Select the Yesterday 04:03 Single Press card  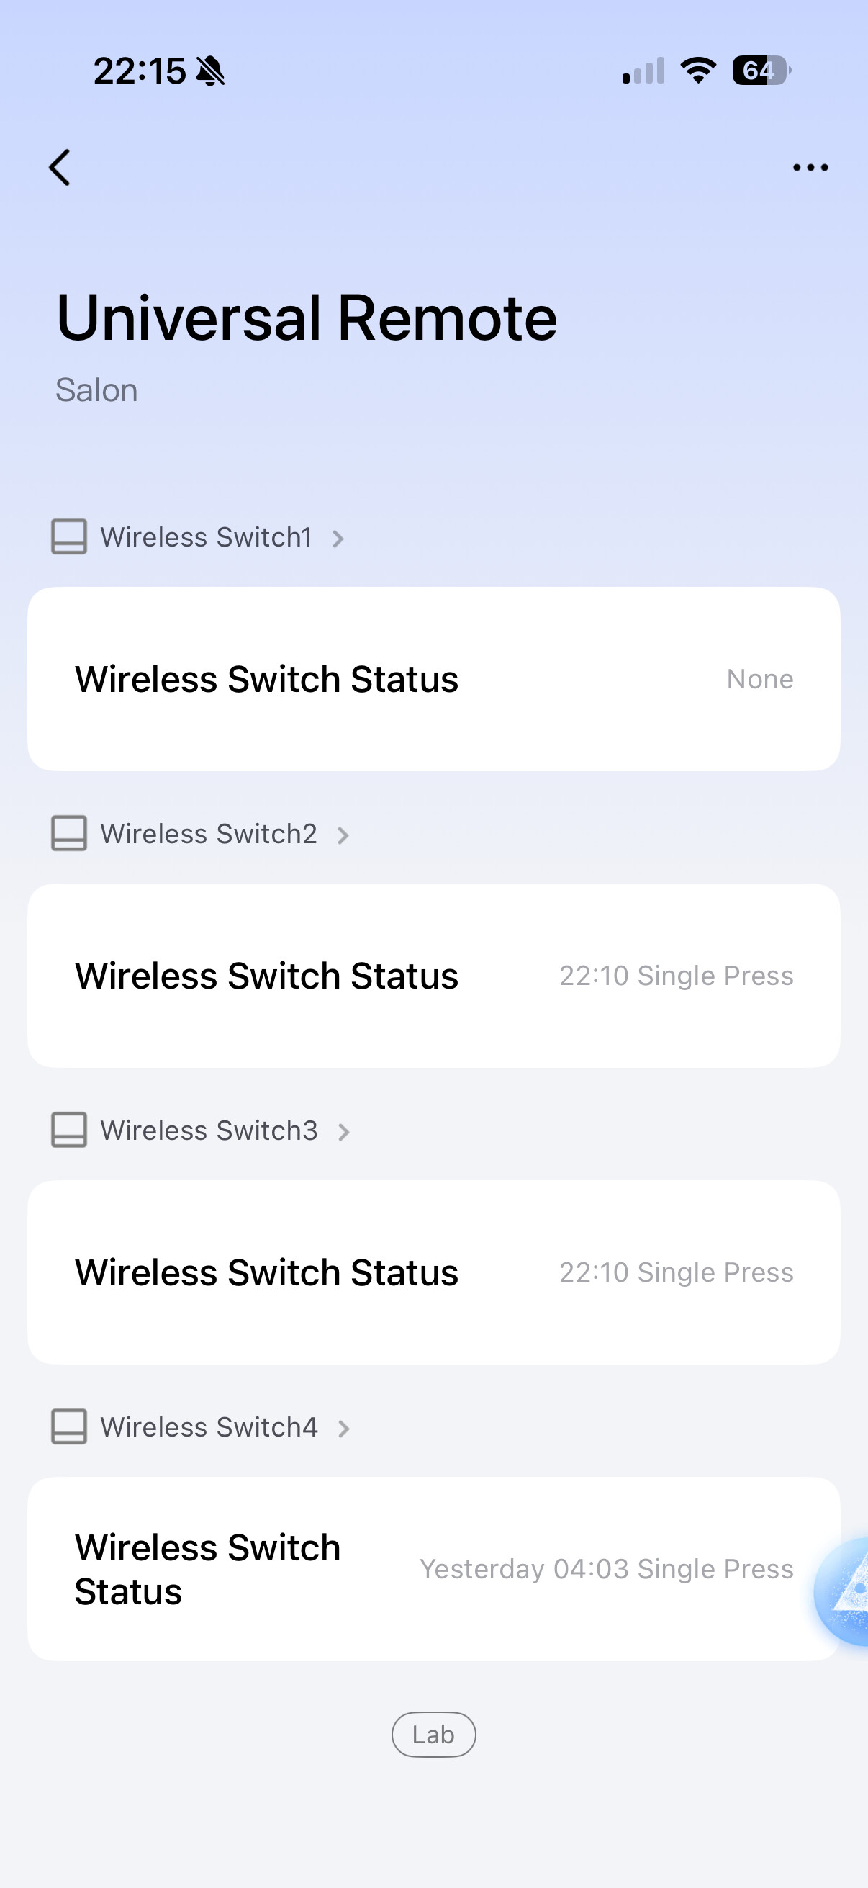(433, 1568)
